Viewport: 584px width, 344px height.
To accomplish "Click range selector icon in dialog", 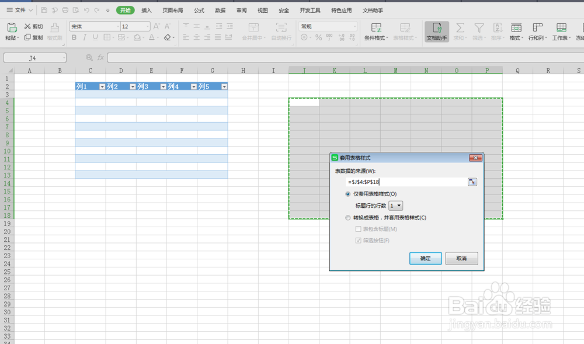I will [x=472, y=182].
